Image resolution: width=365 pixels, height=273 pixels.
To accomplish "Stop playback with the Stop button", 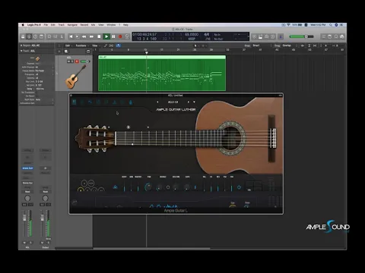I will 99,36.
